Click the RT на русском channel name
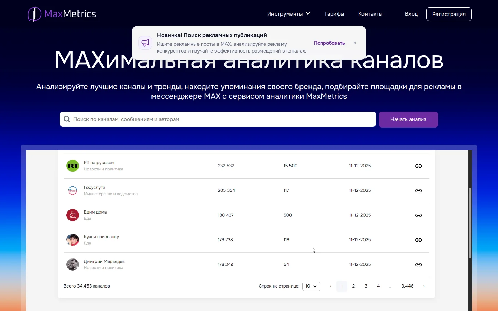The image size is (498, 311). (99, 163)
